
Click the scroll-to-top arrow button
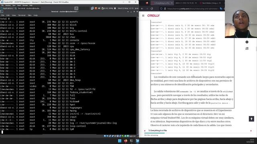pyautogui.click(x=251, y=119)
